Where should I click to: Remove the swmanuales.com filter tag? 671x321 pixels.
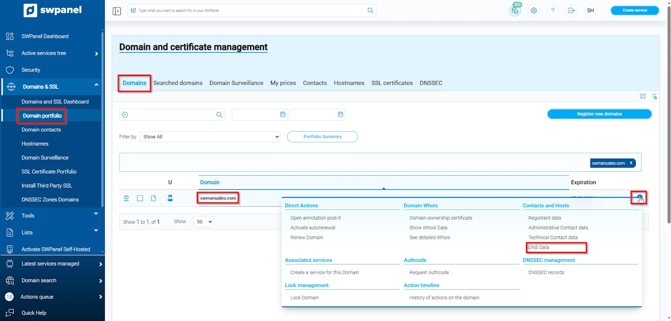pos(631,163)
